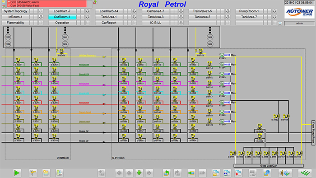Open the TankArea-3 page
This screenshot has width=316, height=178.
coord(156,17)
